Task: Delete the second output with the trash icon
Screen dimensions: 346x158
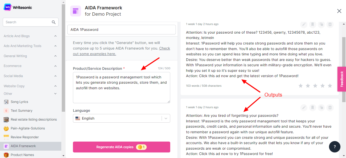Action: (x=330, y=108)
